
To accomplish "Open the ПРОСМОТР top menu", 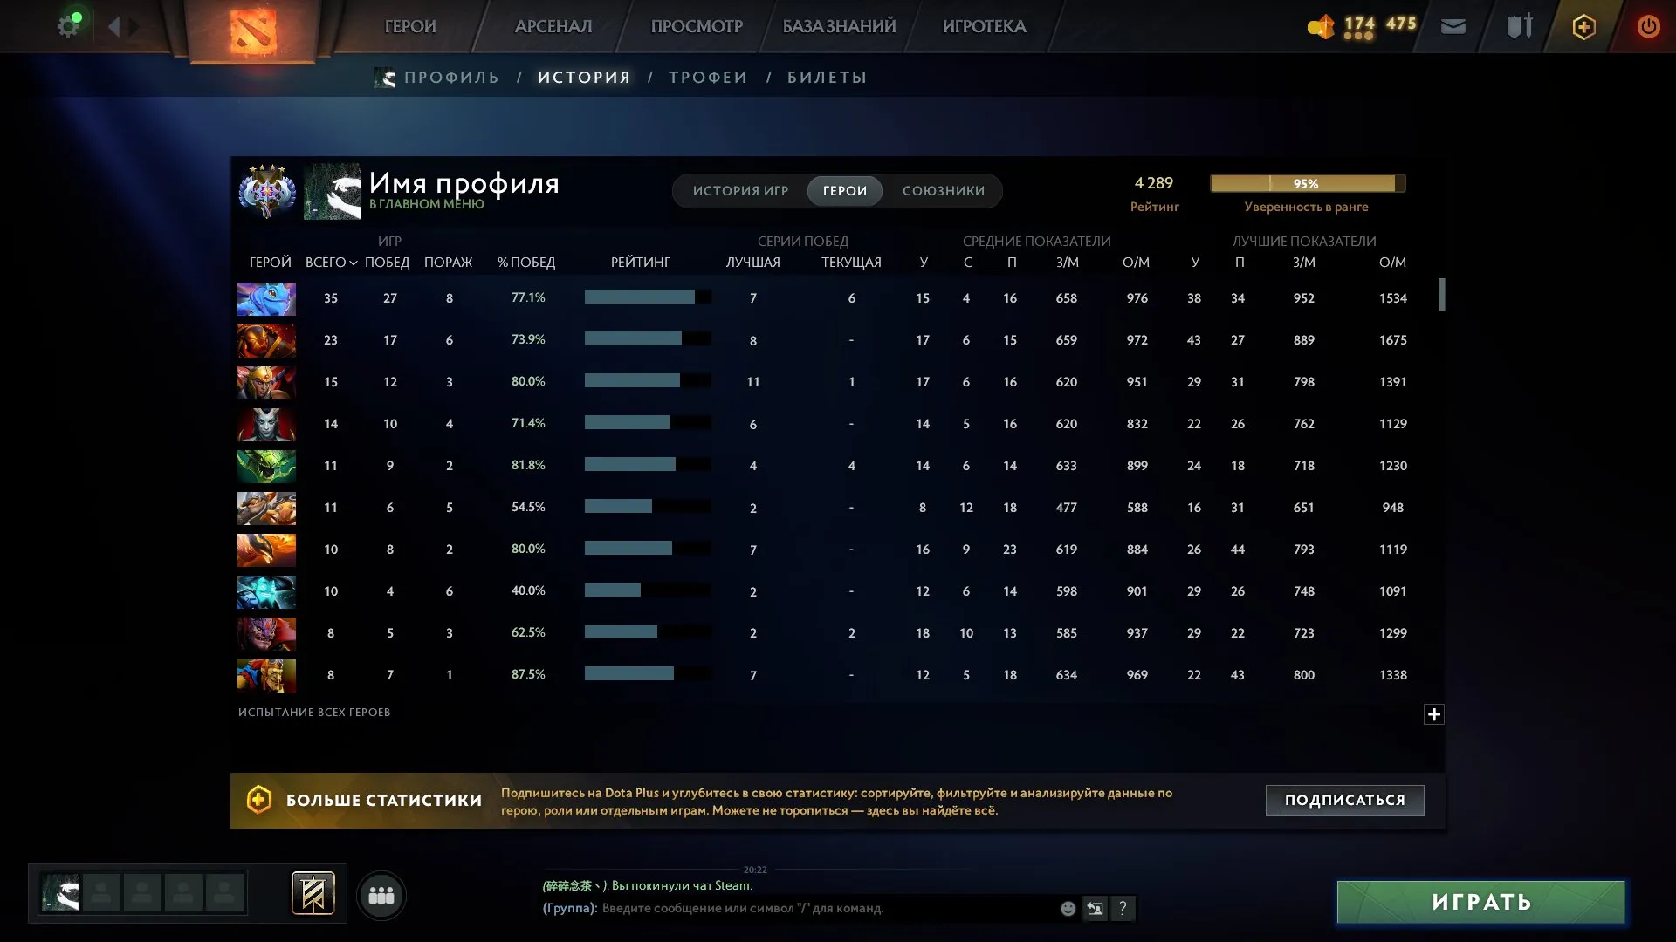I will coord(697,27).
